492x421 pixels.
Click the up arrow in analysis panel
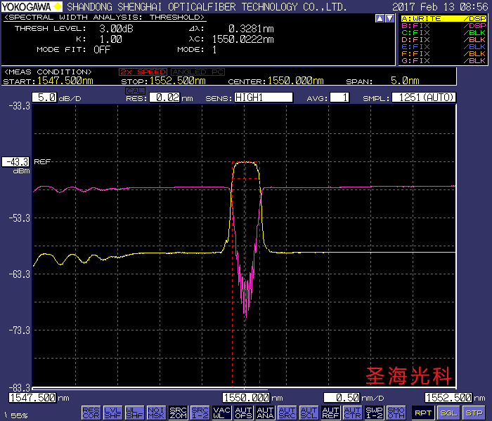tap(380, 18)
